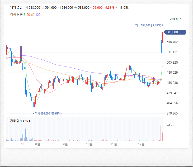Select the 11월 label on time axis

click(x=114, y=144)
